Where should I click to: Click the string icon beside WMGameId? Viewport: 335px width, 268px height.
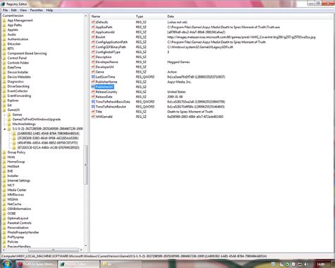93,117
